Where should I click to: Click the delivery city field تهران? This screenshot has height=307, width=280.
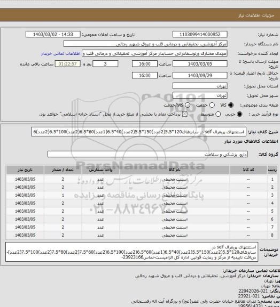[x=200, y=95]
